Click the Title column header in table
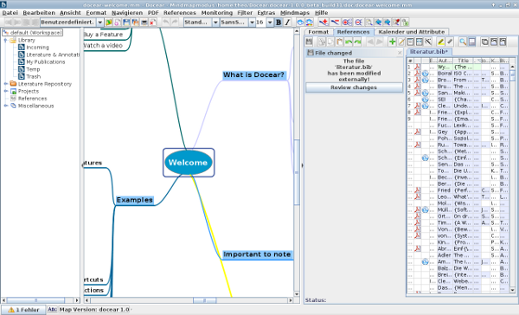Viewport: 519px width, 315px height. pos(463,61)
